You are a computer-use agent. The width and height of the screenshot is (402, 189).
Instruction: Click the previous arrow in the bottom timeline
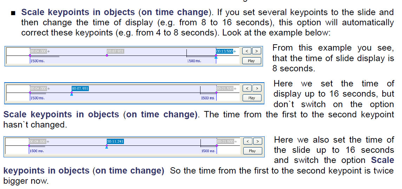[x=248, y=141]
